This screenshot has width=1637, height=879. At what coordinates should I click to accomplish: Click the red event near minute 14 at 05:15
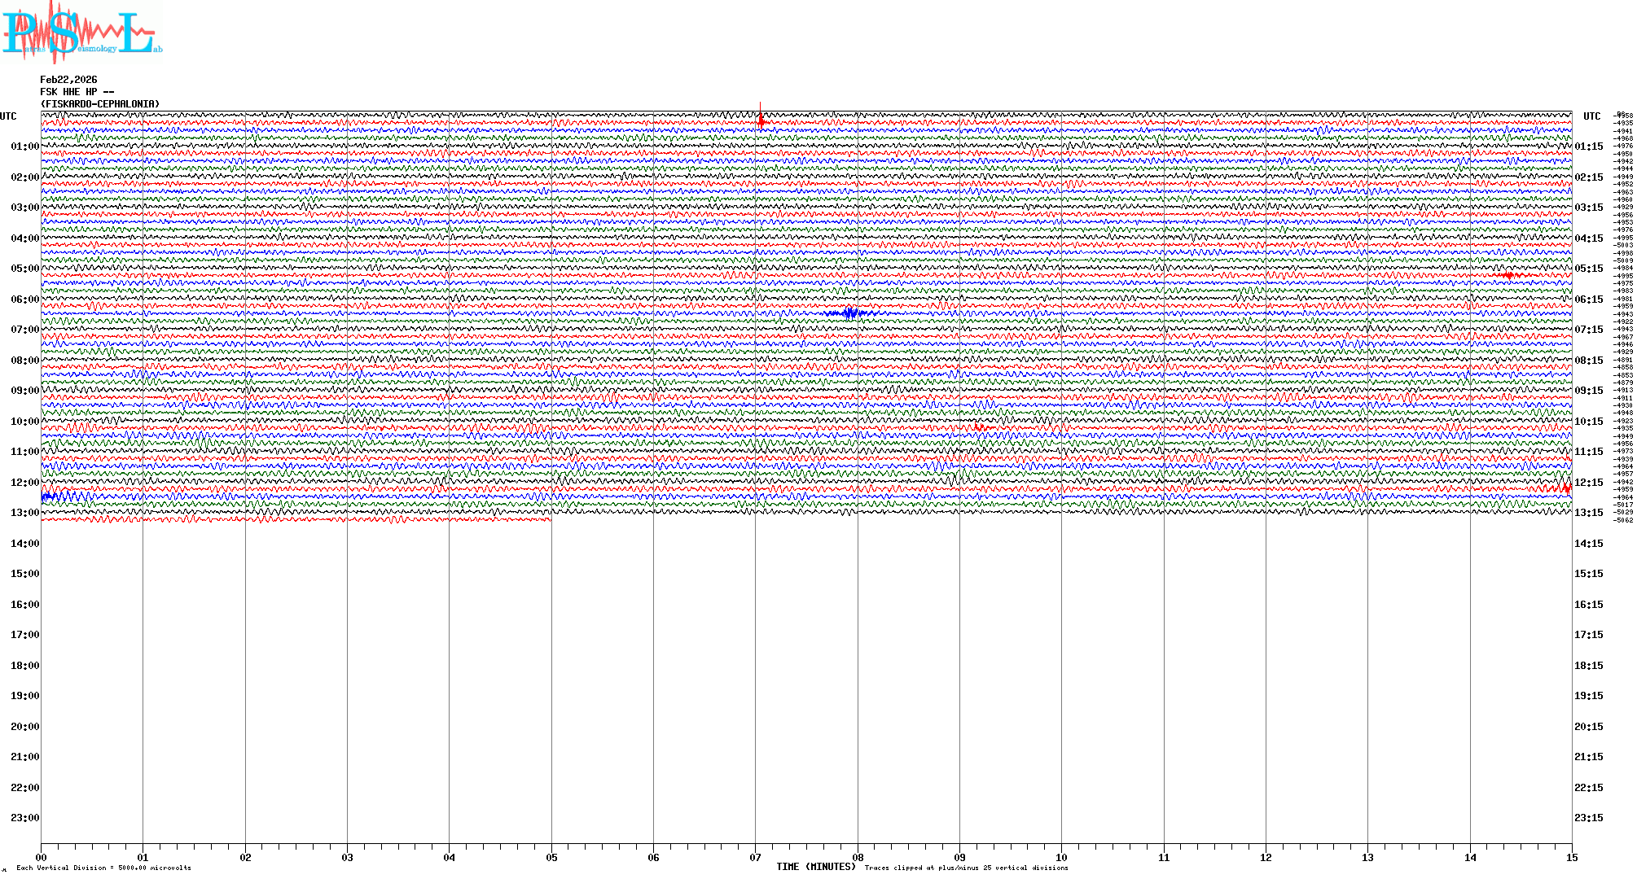point(1508,275)
